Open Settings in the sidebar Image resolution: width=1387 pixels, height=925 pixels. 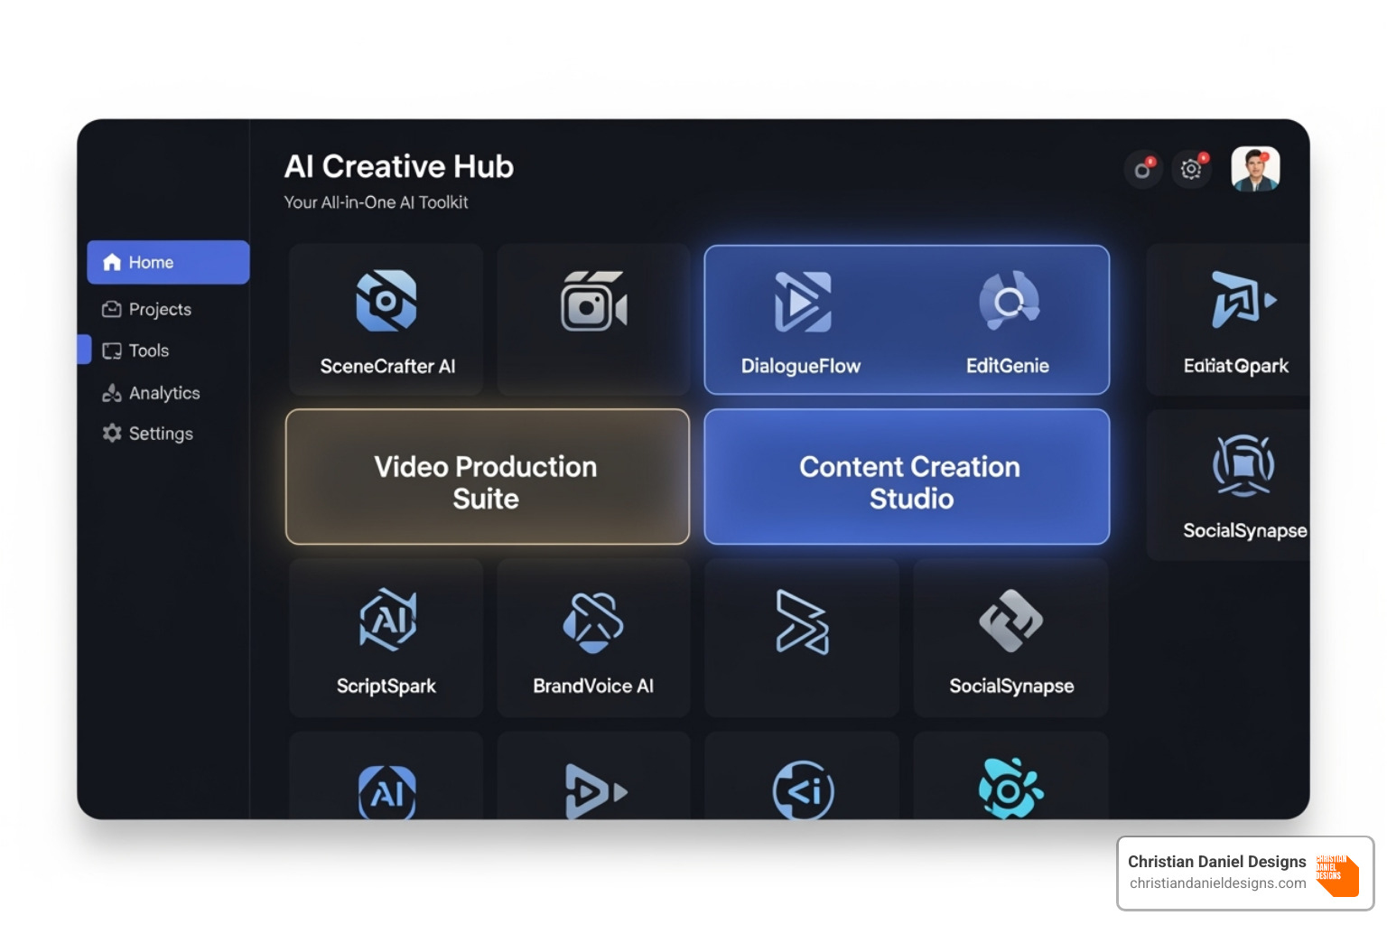pyautogui.click(x=160, y=434)
